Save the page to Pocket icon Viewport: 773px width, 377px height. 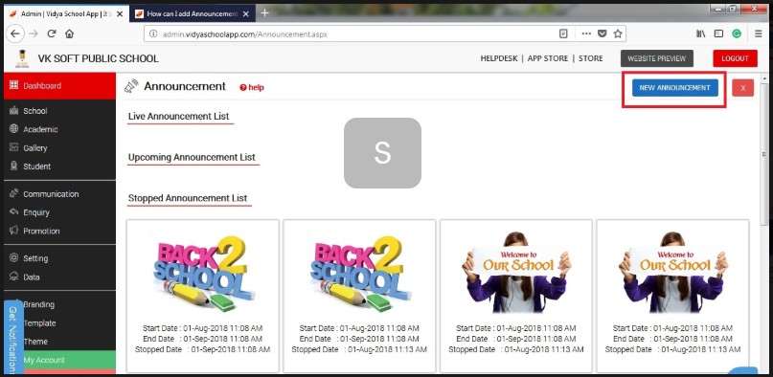(x=602, y=33)
